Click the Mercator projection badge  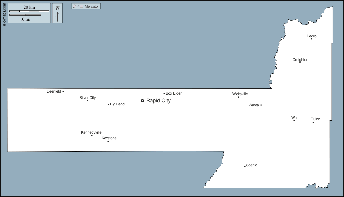[86, 6]
